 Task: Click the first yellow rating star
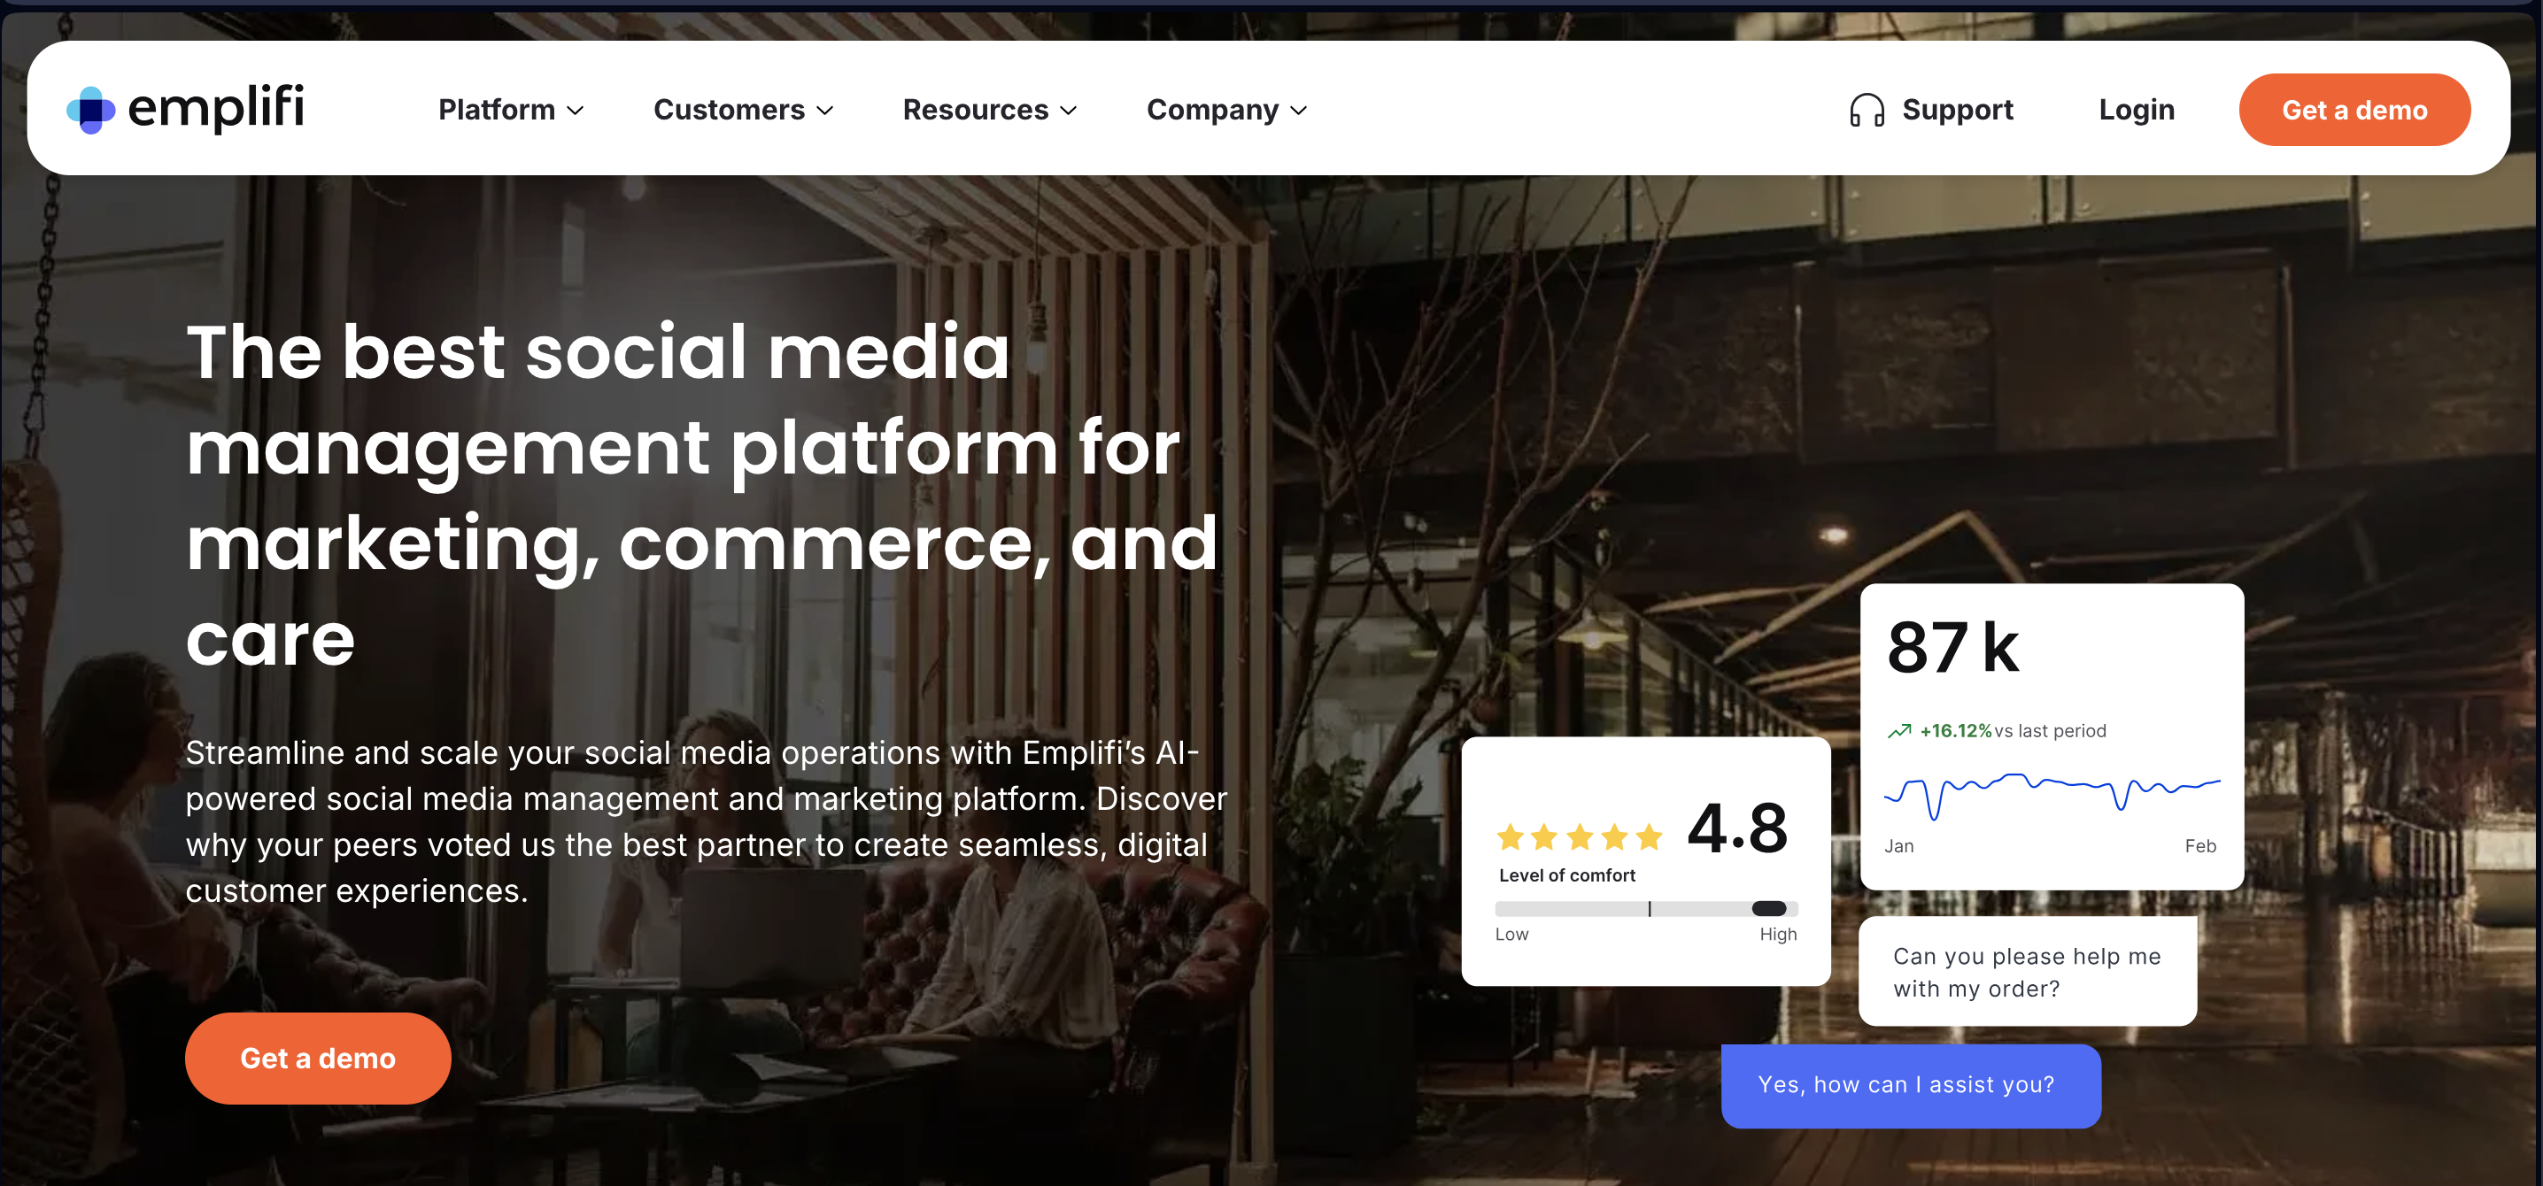1511,837
